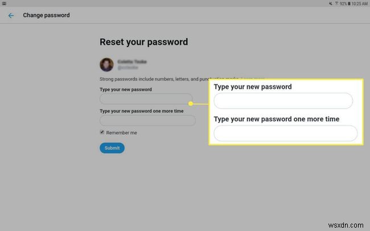The width and height of the screenshot is (370, 231).
Task: Tap the notification icon at top-left
Action: [x=4, y=3]
